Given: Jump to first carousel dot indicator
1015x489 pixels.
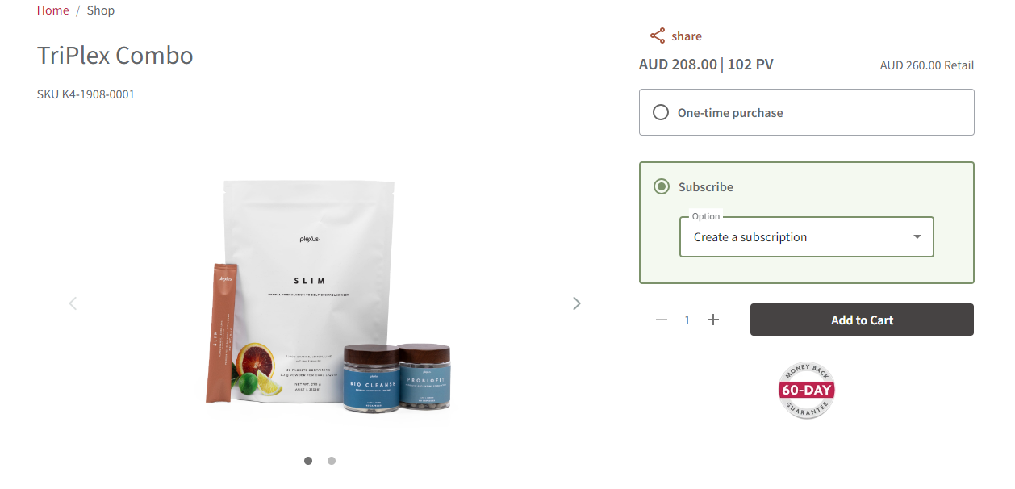Looking at the screenshot, I should pyautogui.click(x=308, y=461).
